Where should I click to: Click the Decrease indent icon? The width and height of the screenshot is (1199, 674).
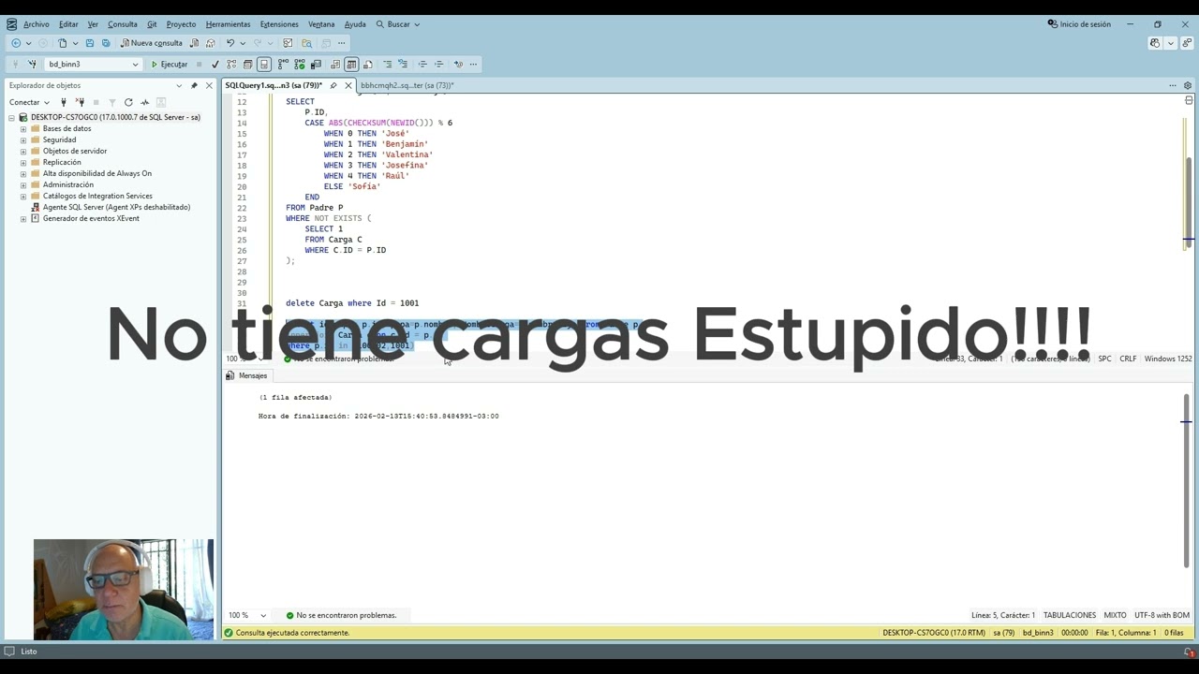pos(422,65)
